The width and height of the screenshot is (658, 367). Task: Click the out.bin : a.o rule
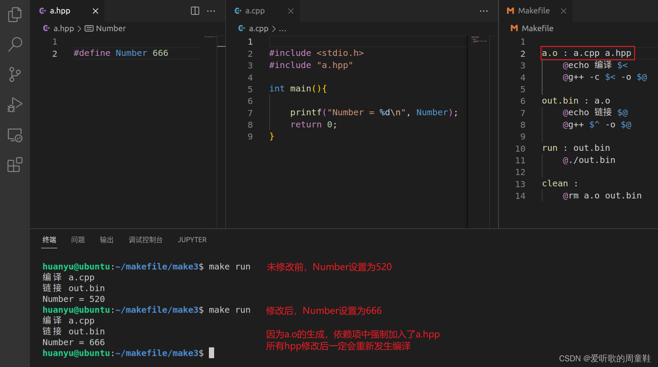576,101
